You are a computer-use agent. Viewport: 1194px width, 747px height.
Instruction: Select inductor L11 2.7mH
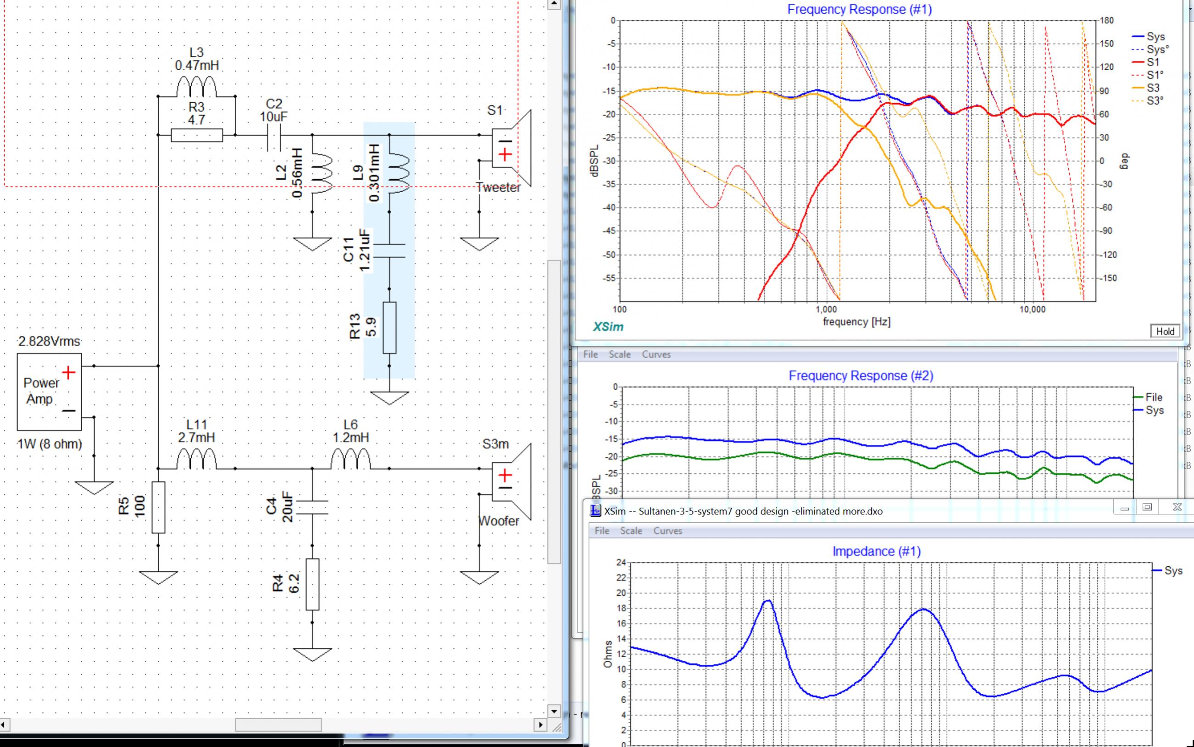[196, 459]
